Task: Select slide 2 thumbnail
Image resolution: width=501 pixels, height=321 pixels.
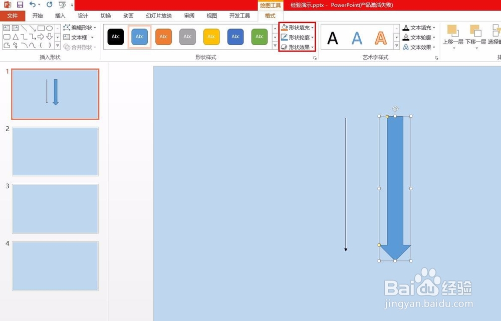Action: click(x=55, y=151)
